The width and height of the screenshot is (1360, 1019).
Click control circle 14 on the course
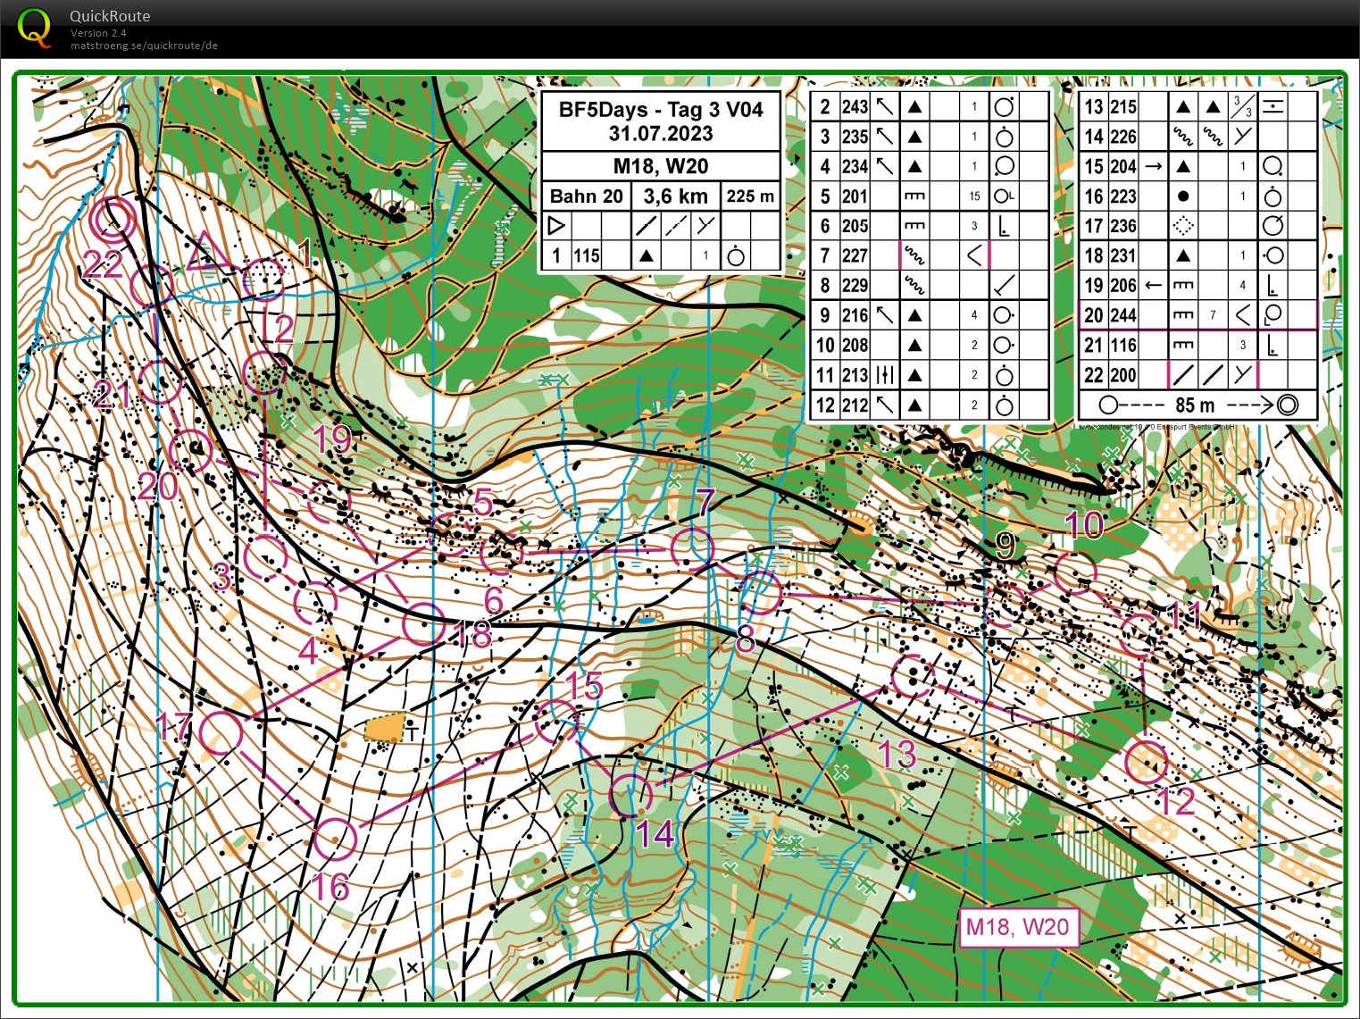pyautogui.click(x=630, y=795)
